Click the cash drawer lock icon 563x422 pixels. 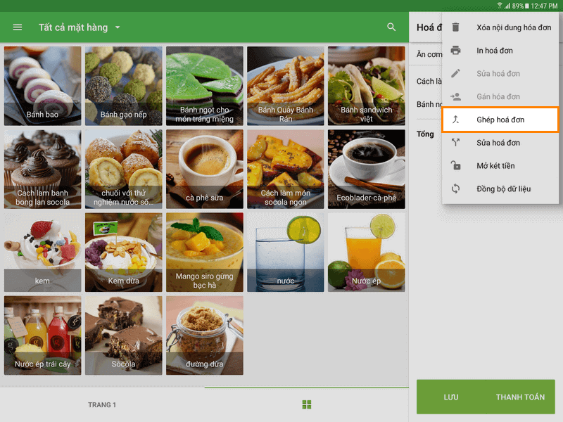pyautogui.click(x=456, y=166)
